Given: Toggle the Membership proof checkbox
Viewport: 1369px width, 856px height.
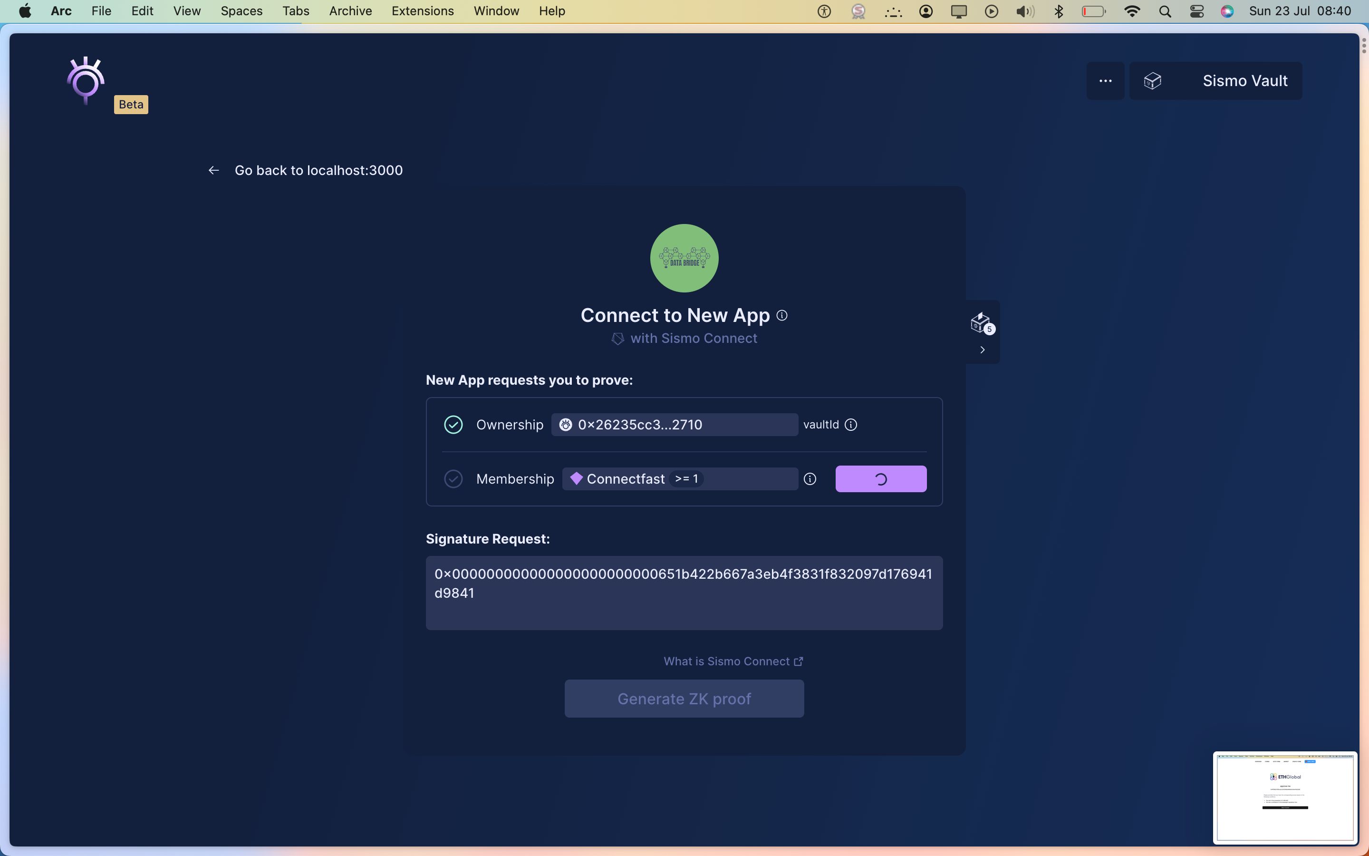Looking at the screenshot, I should pos(453,478).
